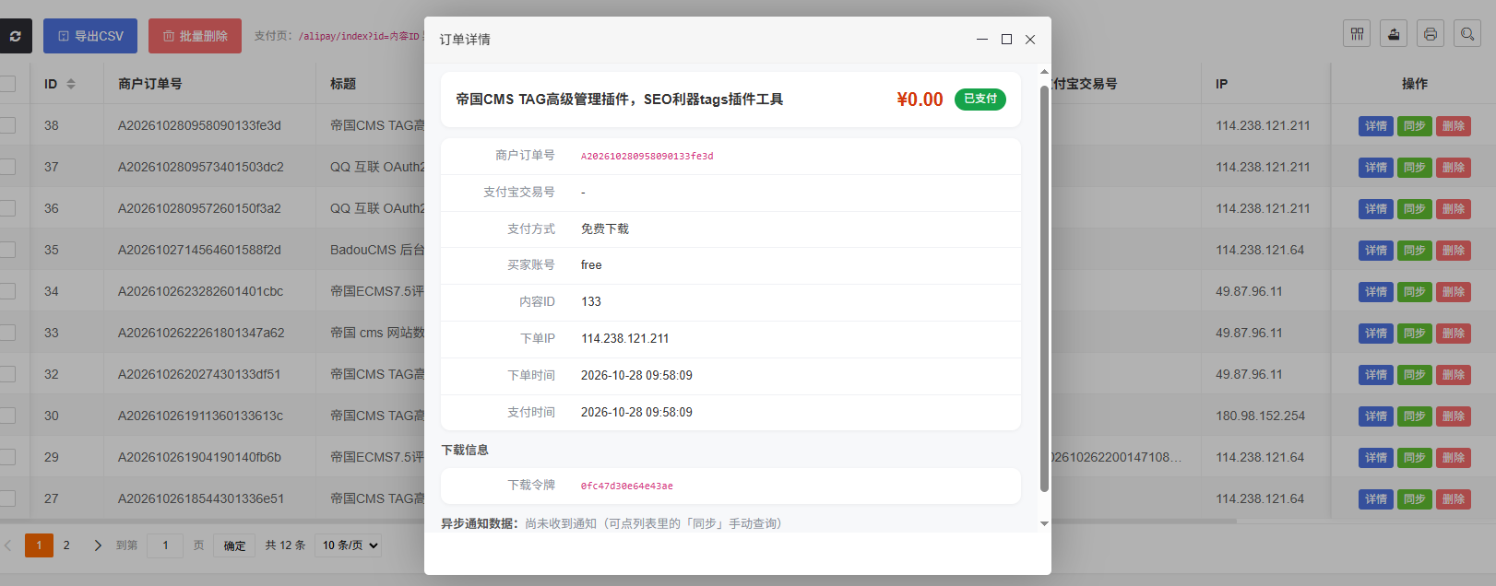The width and height of the screenshot is (1496, 586).
Task: Click order number A202610262027430133df51 cell
Action: pos(198,374)
